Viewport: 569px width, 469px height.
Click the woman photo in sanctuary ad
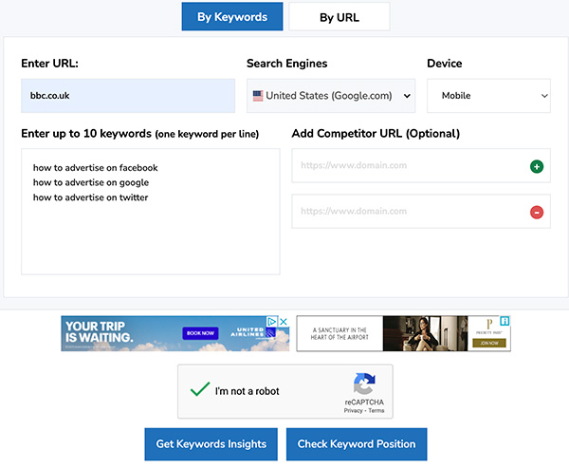pyautogui.click(x=425, y=333)
